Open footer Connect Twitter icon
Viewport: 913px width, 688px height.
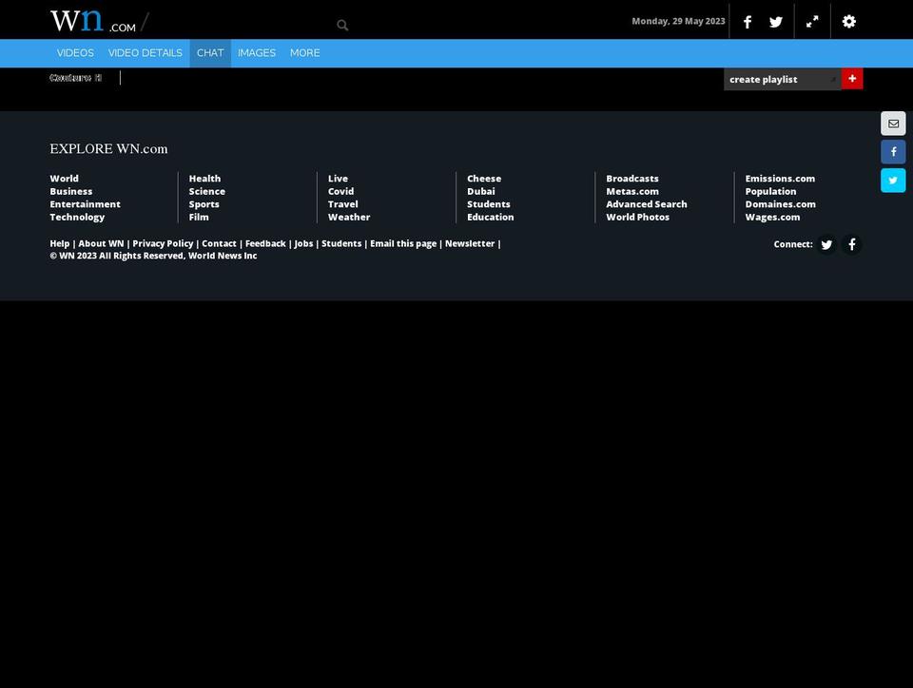826,244
